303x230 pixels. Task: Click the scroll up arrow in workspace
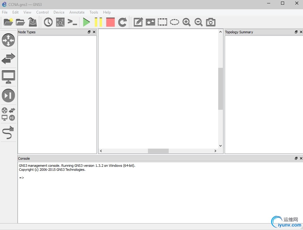tap(220, 32)
